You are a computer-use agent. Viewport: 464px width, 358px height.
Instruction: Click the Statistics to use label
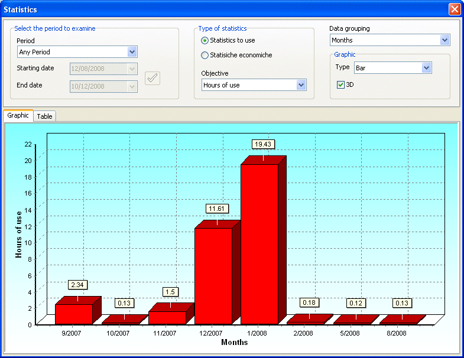pos(233,40)
